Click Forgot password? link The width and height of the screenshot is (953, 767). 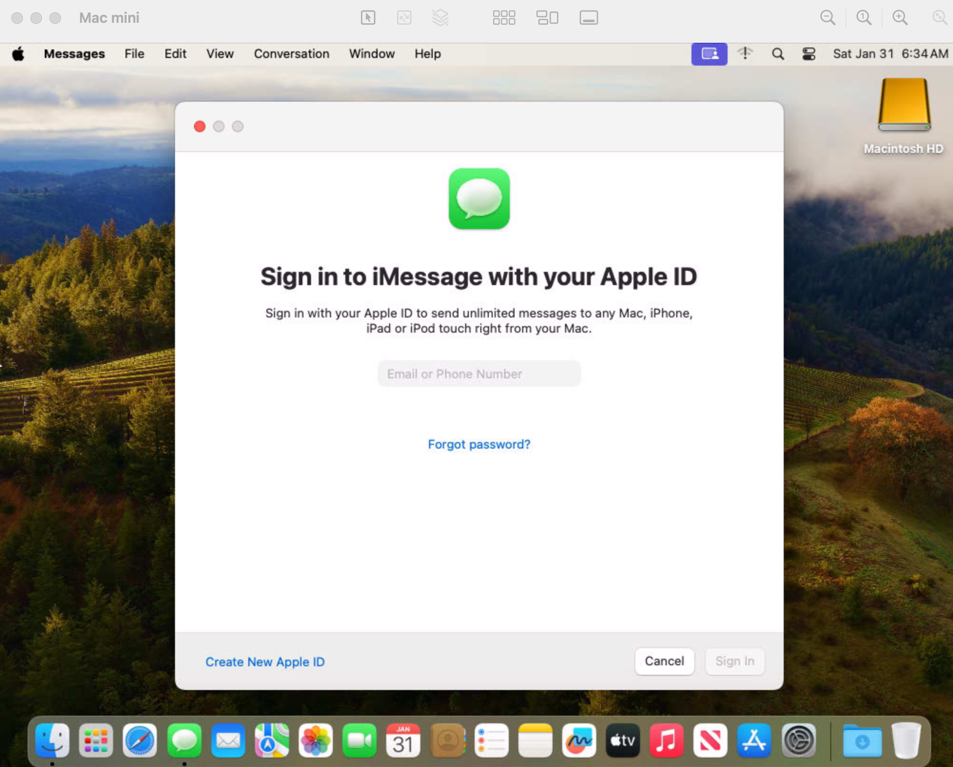point(479,444)
